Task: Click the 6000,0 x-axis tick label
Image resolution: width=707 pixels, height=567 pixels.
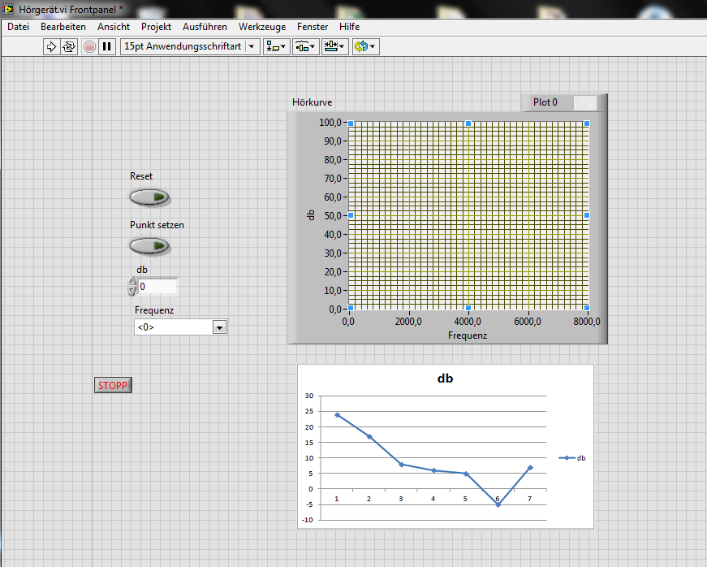Action: click(528, 322)
